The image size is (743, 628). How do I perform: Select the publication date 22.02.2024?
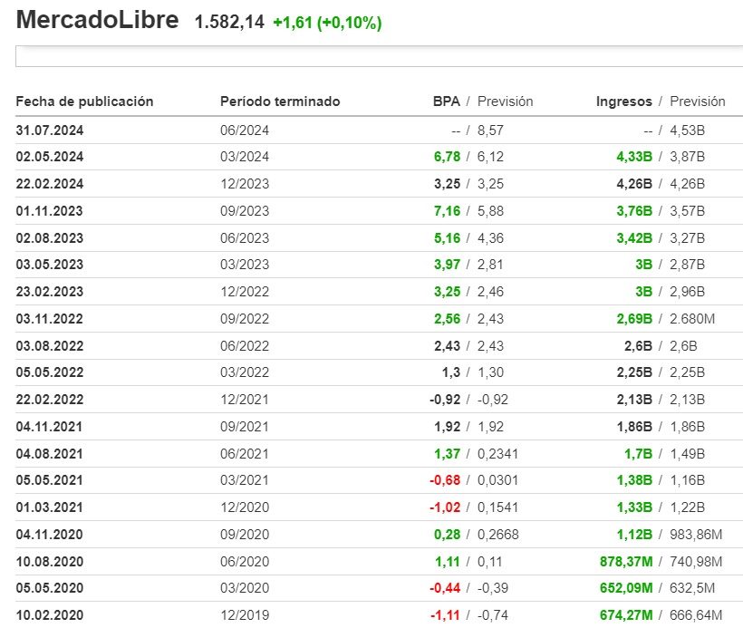tap(50, 184)
